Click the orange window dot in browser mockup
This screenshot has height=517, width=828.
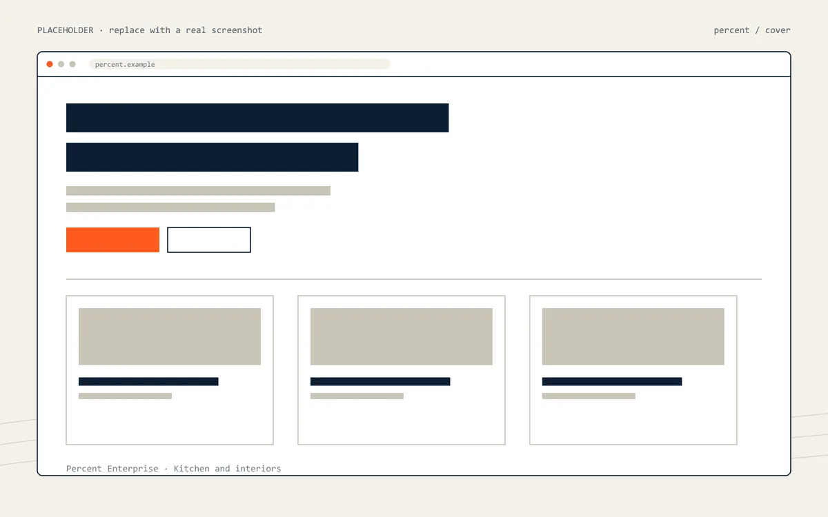pos(50,64)
